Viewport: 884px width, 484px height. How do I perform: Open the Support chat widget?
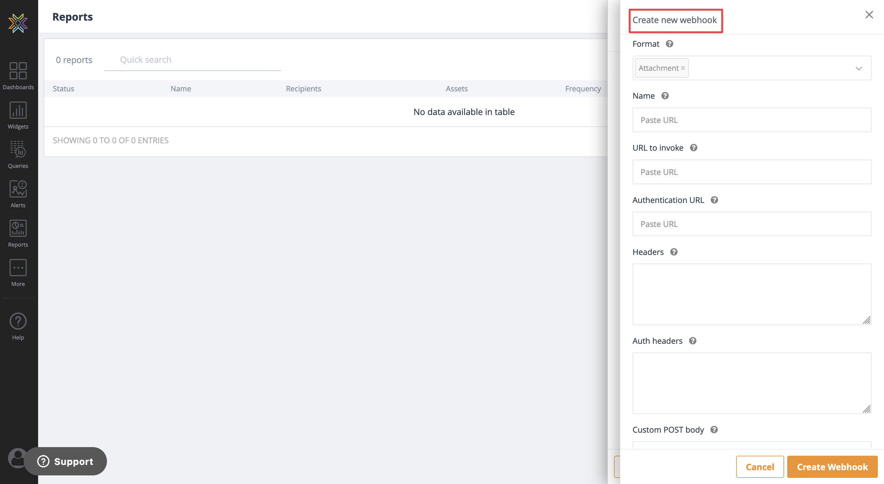[65, 461]
